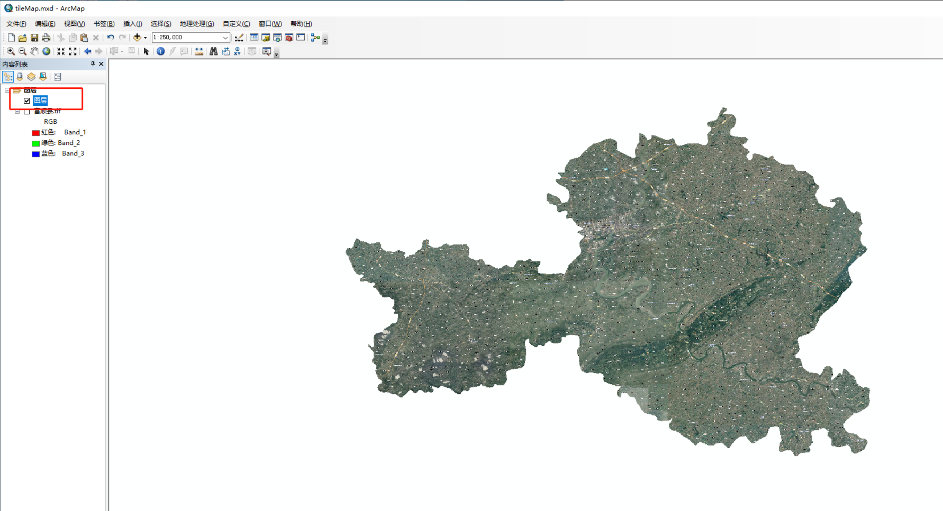Launch the ModelBuilder window icon
Screen dimensions: 943x511
[x=315, y=38]
